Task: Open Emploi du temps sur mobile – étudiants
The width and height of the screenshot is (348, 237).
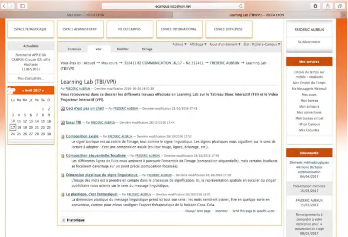Action: pos(309,74)
